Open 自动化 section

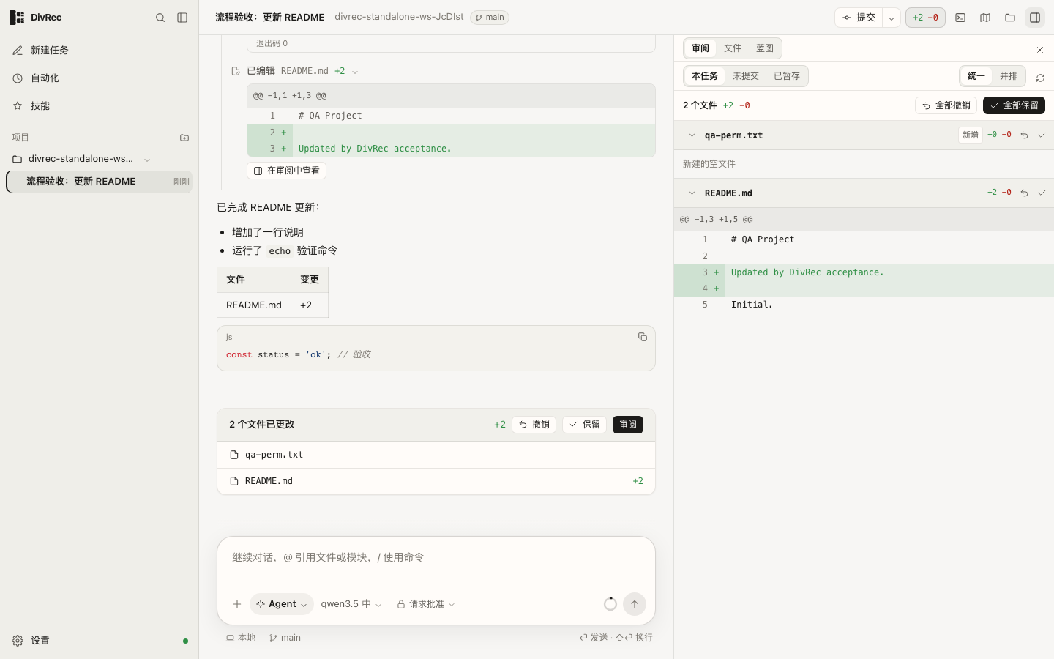point(100,78)
